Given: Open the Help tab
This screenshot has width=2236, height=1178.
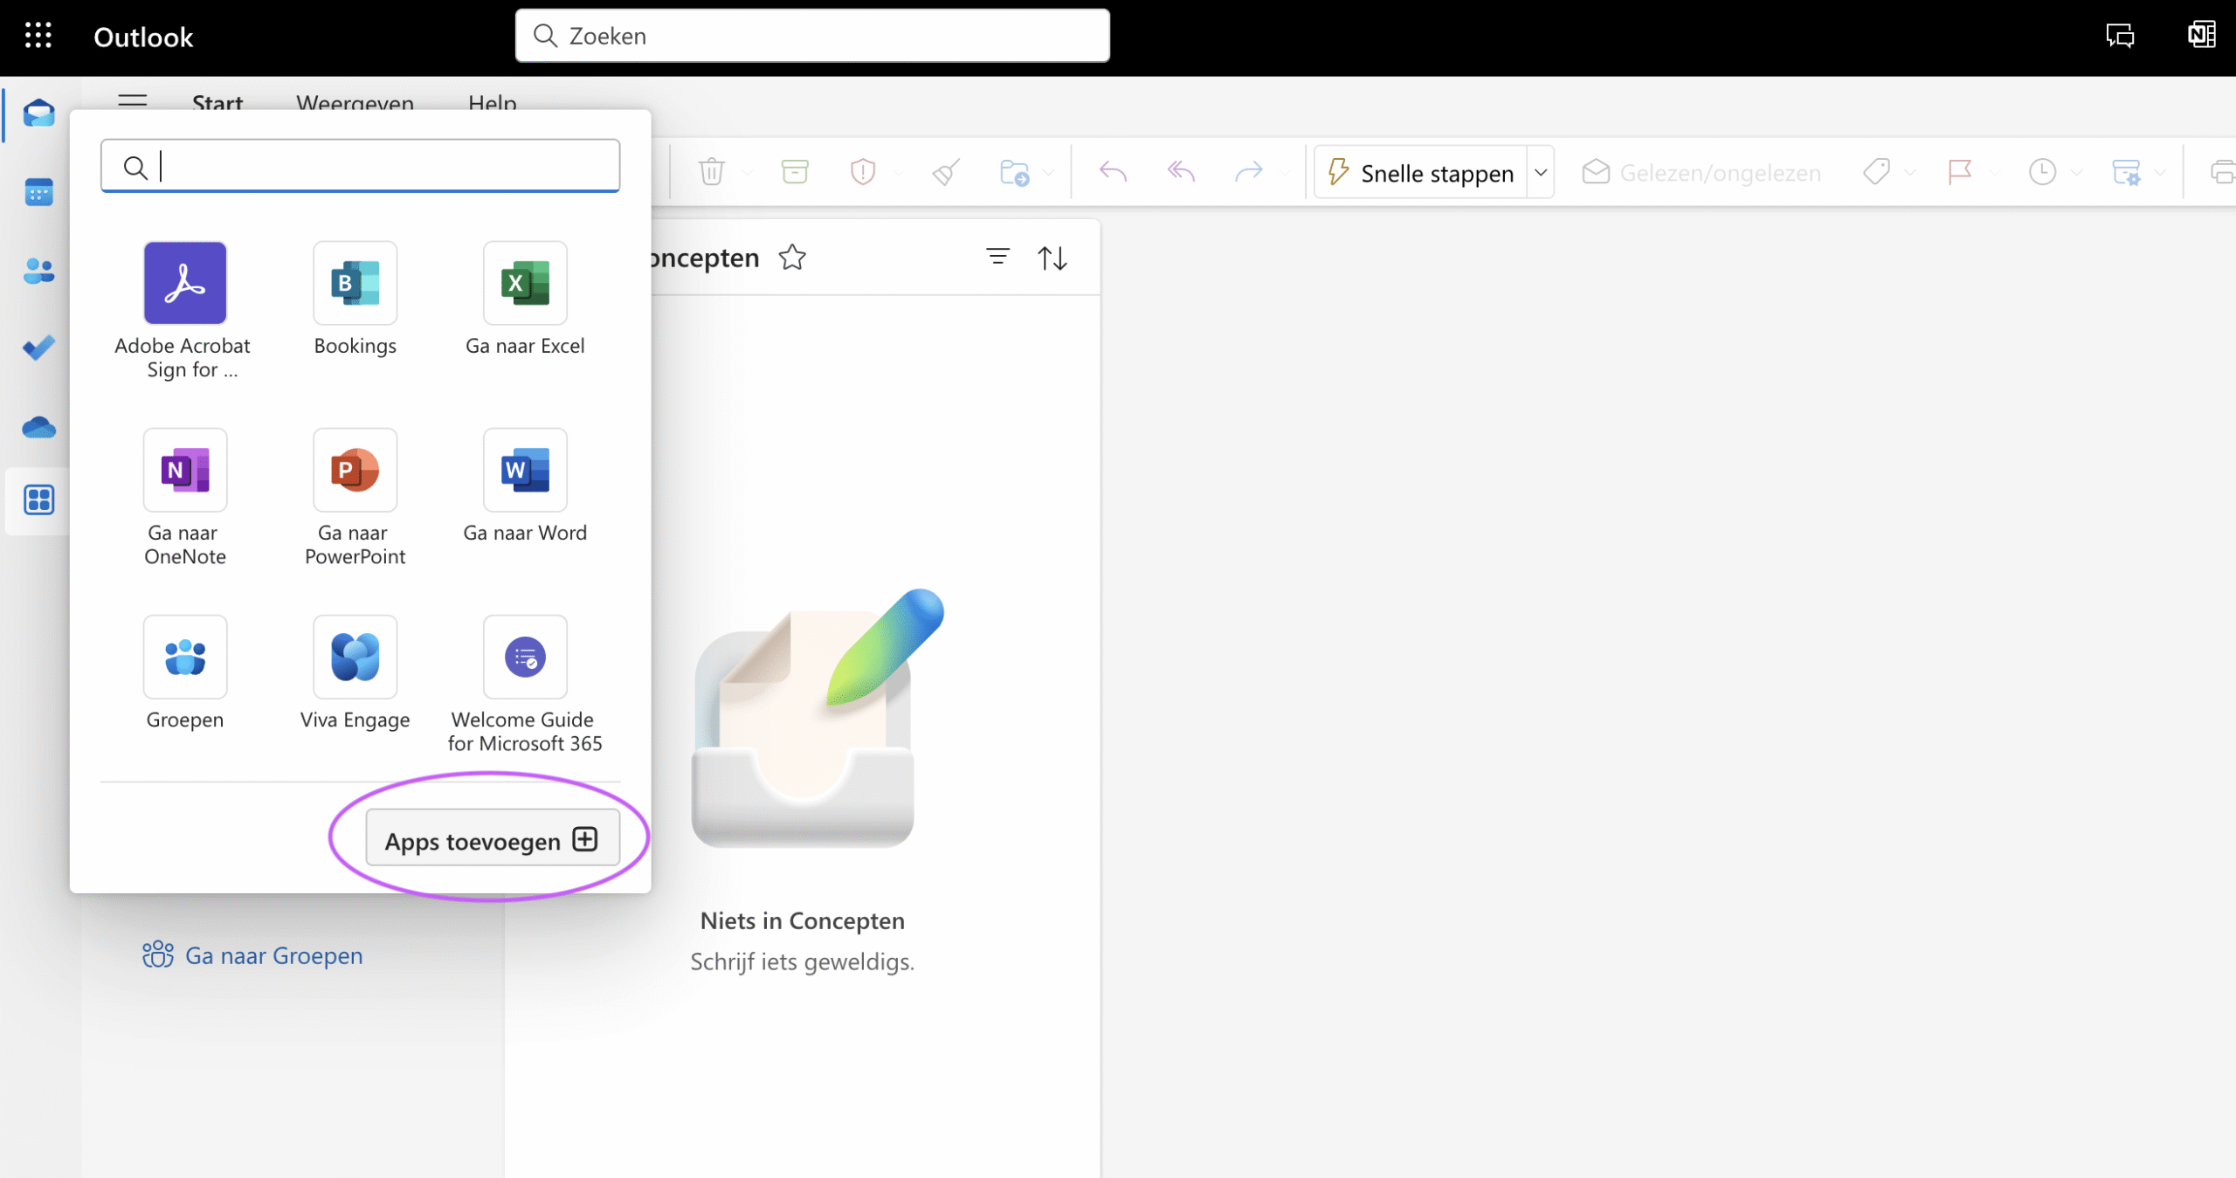Looking at the screenshot, I should (x=492, y=103).
